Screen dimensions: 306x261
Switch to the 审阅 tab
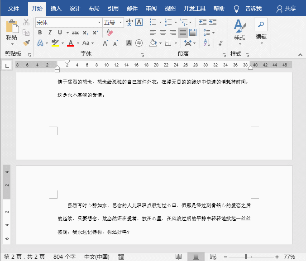pos(151,9)
